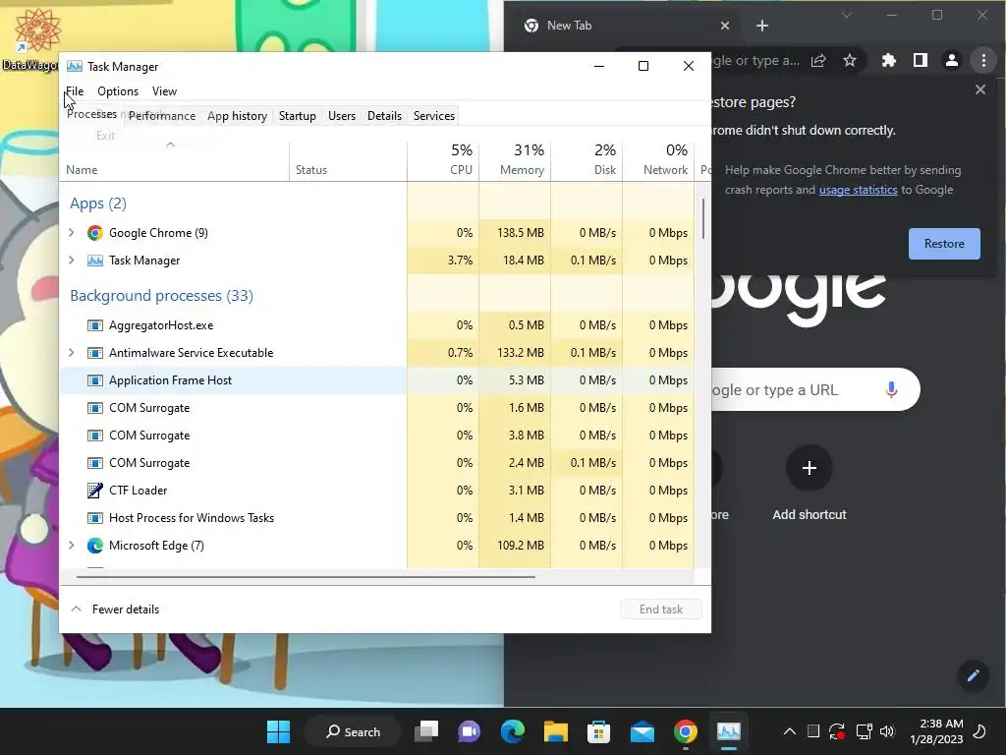1006x755 pixels.
Task: Switch to the Performance tab
Action: (162, 116)
